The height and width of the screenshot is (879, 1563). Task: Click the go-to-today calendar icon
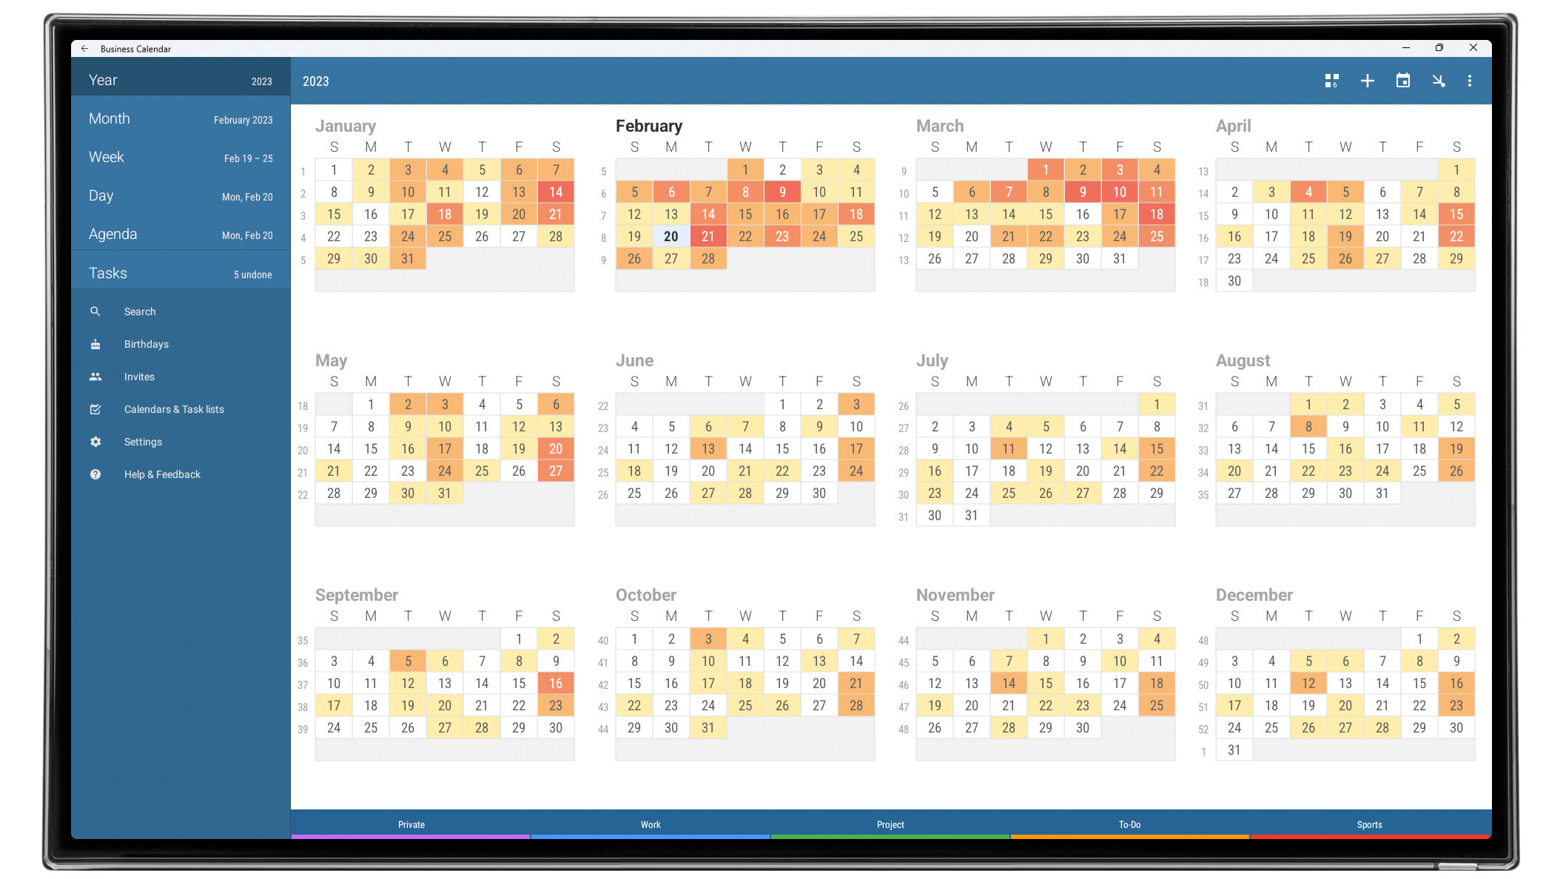[1402, 81]
